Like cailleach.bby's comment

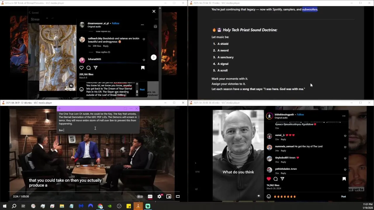click(144, 39)
